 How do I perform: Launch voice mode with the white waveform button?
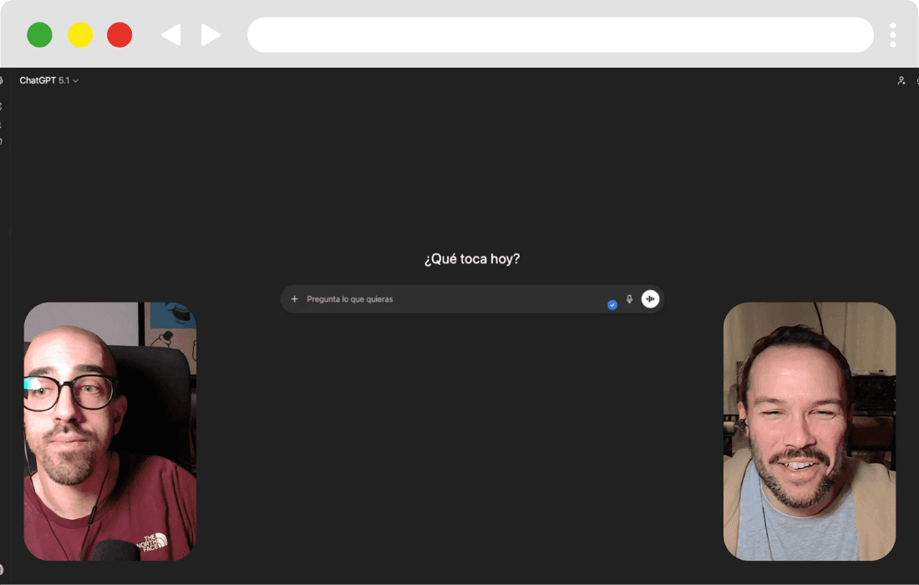click(x=650, y=299)
